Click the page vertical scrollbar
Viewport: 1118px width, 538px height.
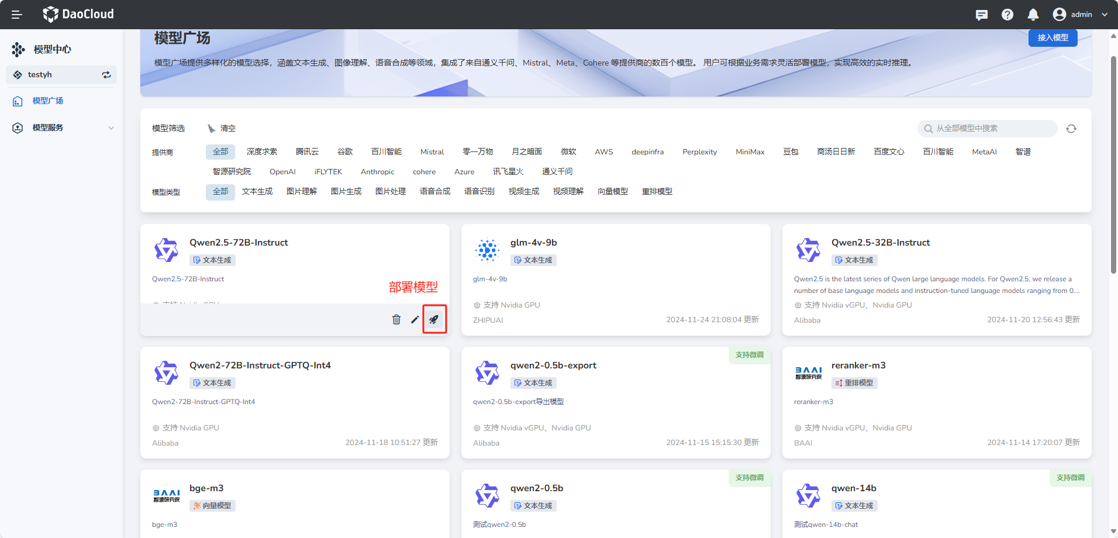pyautogui.click(x=1113, y=165)
